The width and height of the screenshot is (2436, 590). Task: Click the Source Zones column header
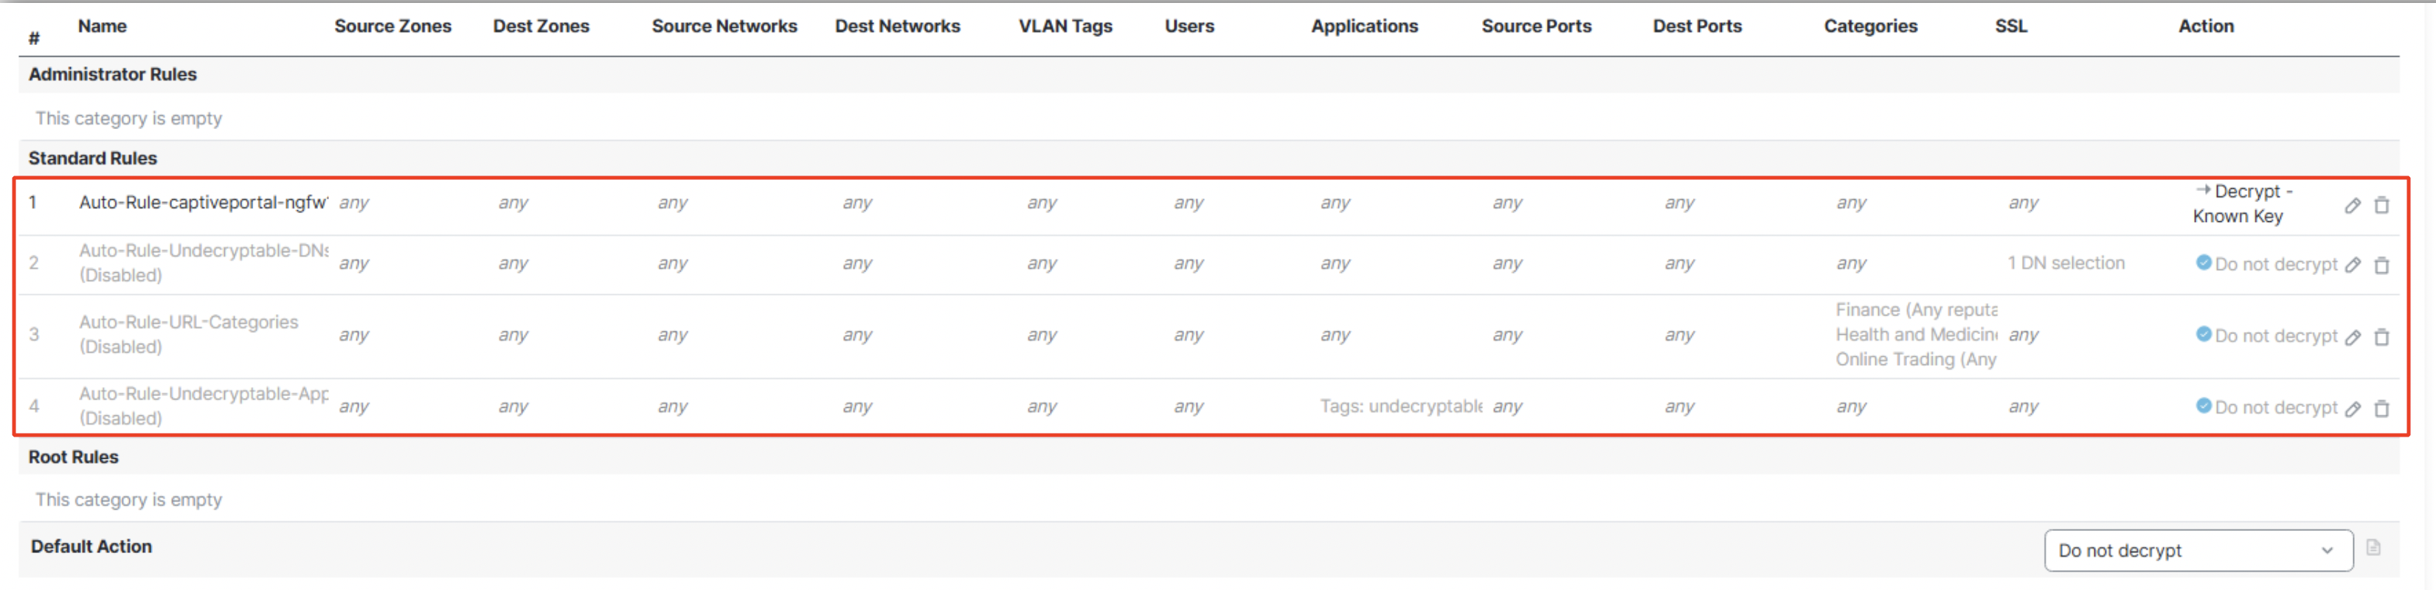coord(392,26)
